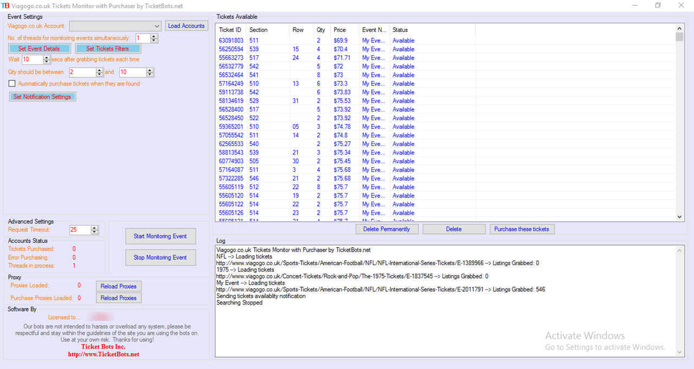The height and width of the screenshot is (369, 694).
Task: Open the http://www.TicketBots.net link
Action: point(104,354)
